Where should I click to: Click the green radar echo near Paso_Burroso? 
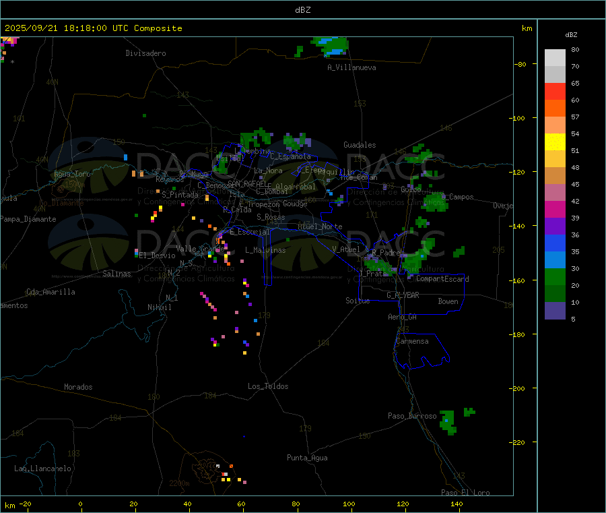pyautogui.click(x=448, y=420)
